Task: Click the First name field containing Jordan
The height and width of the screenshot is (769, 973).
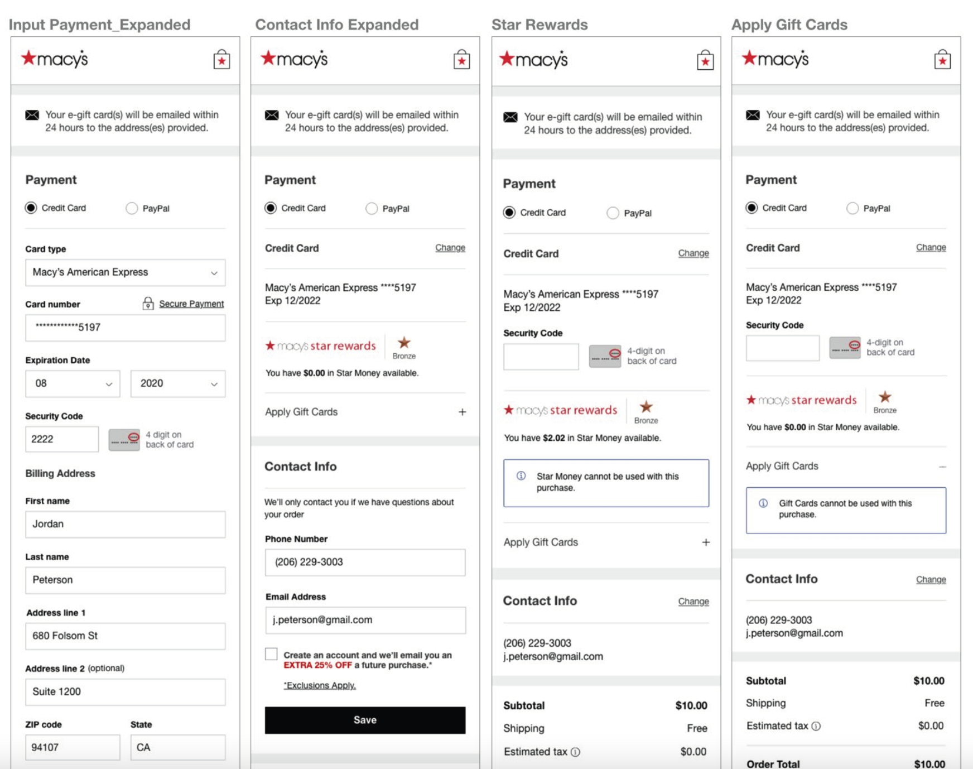Action: coord(126,525)
